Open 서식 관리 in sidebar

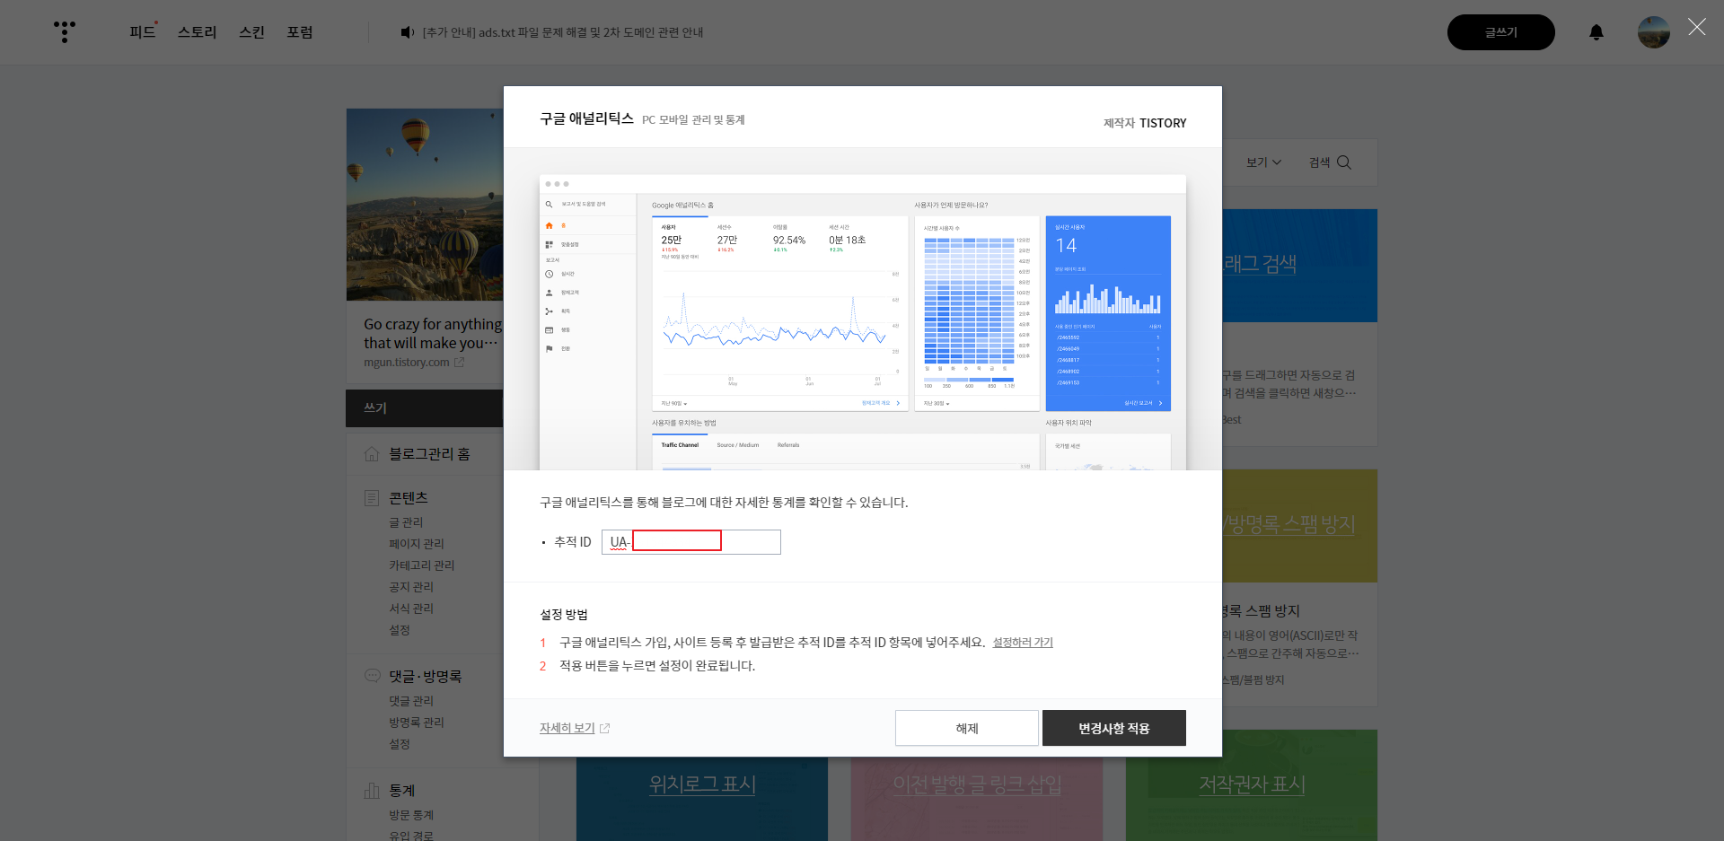pos(411,609)
